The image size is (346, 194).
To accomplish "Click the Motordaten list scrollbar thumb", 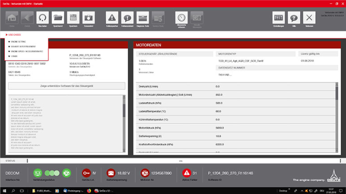I will 337,93.
